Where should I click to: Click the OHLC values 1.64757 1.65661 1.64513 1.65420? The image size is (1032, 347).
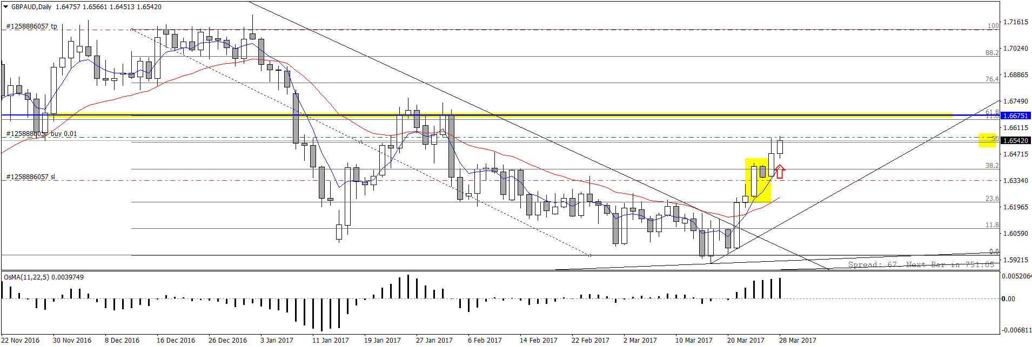point(109,7)
